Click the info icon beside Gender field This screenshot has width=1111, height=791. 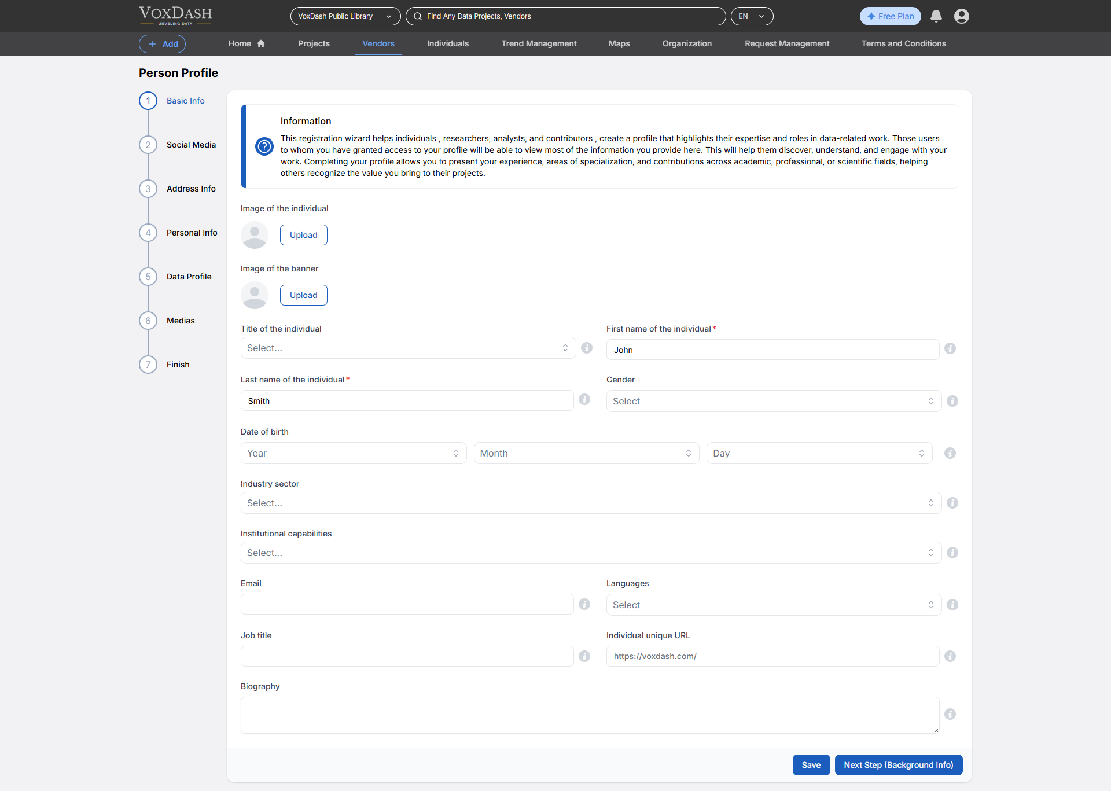[x=952, y=401]
